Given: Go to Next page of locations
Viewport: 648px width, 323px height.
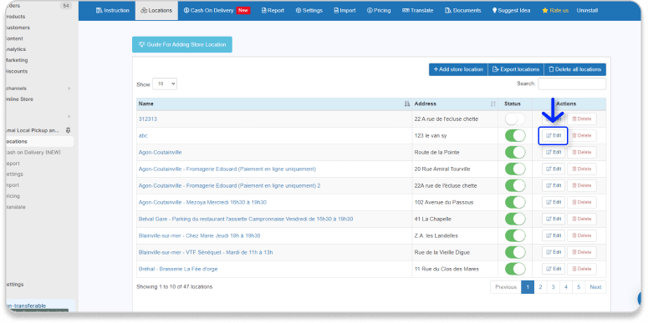Looking at the screenshot, I should click(x=595, y=287).
